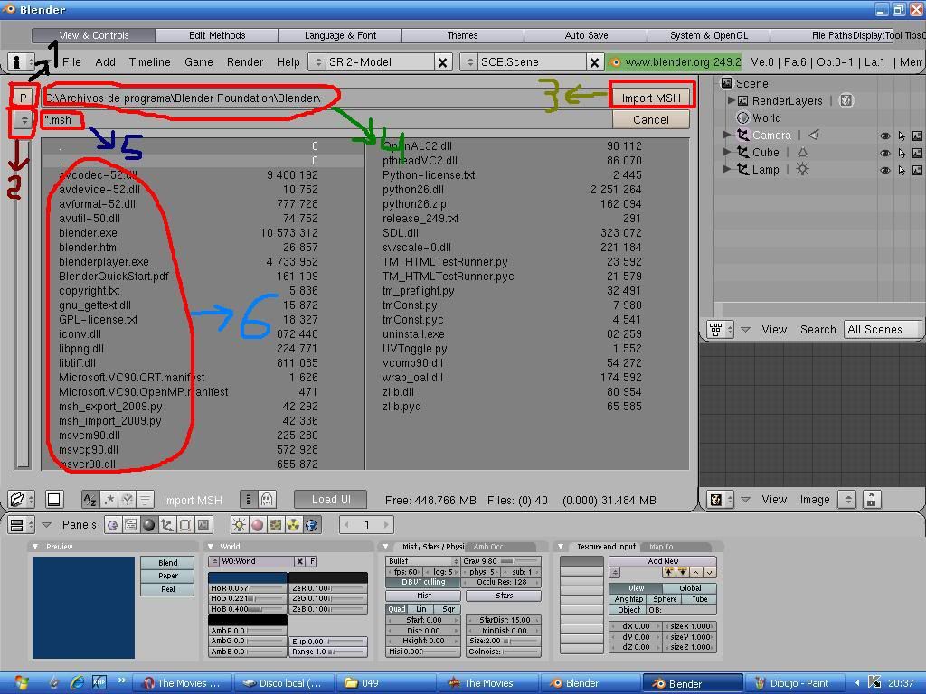Open the Logic context panel icon
926x694 pixels.
pyautogui.click(x=113, y=525)
